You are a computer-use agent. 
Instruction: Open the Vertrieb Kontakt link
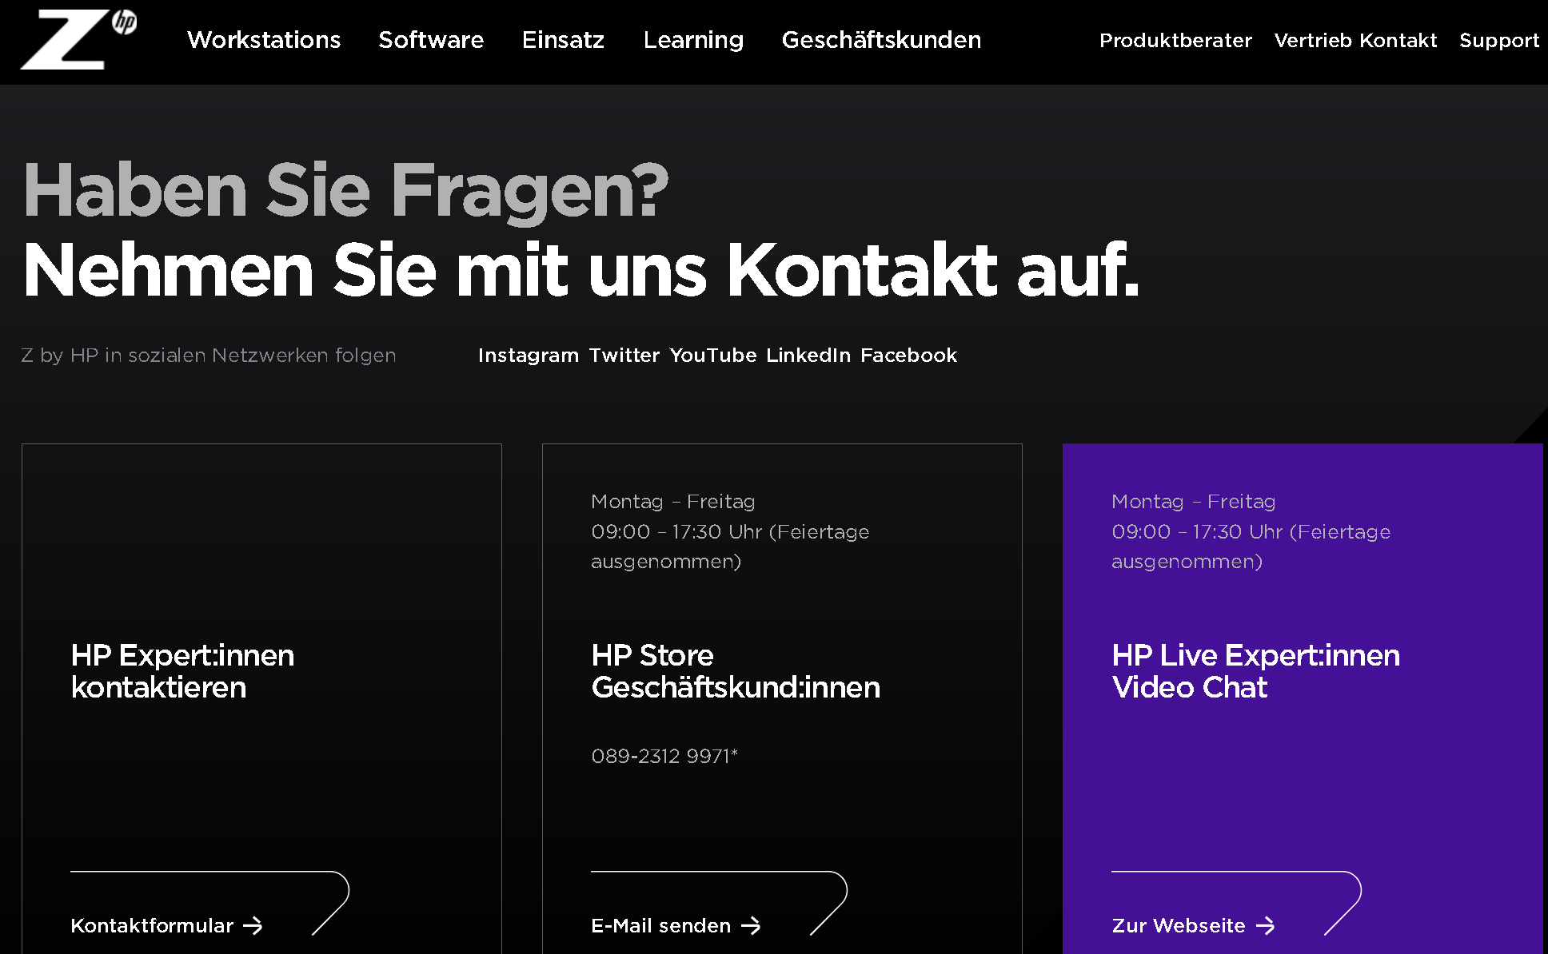[1355, 41]
